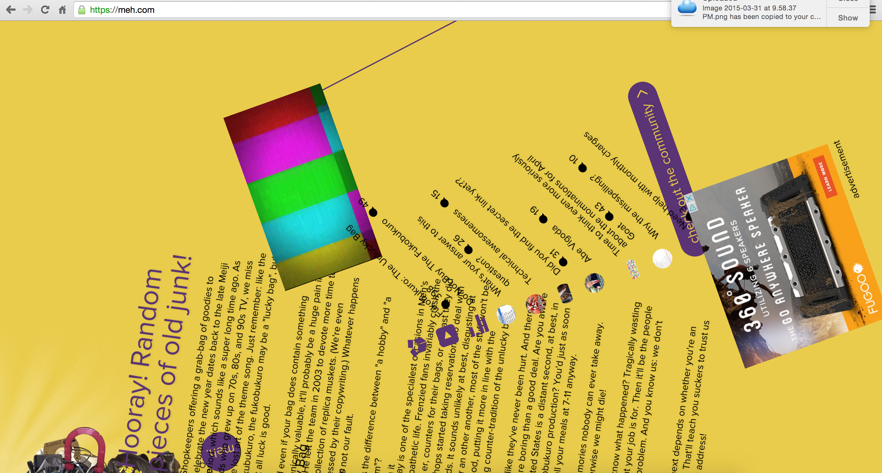Open the "Technical awesomeness" topic link

pos(492,247)
